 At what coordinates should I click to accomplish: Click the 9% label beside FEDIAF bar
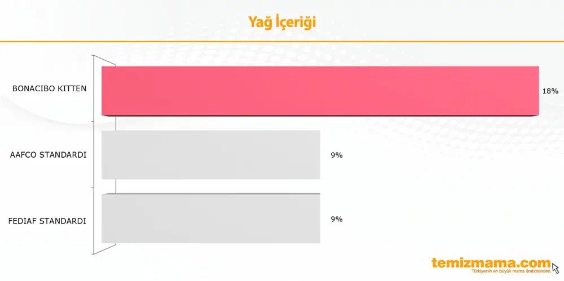[337, 219]
